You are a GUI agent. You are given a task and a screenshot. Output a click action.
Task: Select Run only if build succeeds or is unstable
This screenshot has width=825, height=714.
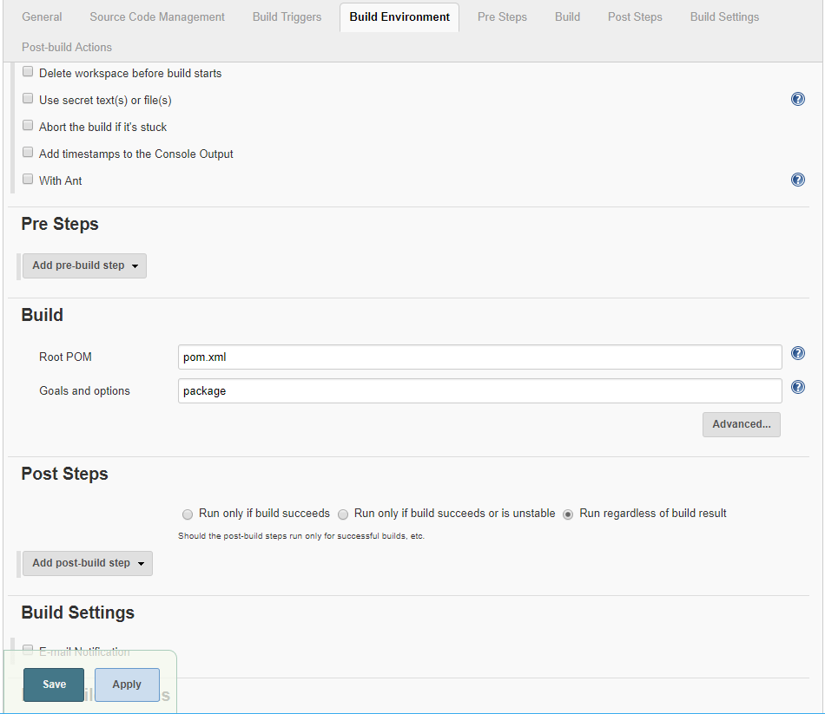[x=343, y=514]
